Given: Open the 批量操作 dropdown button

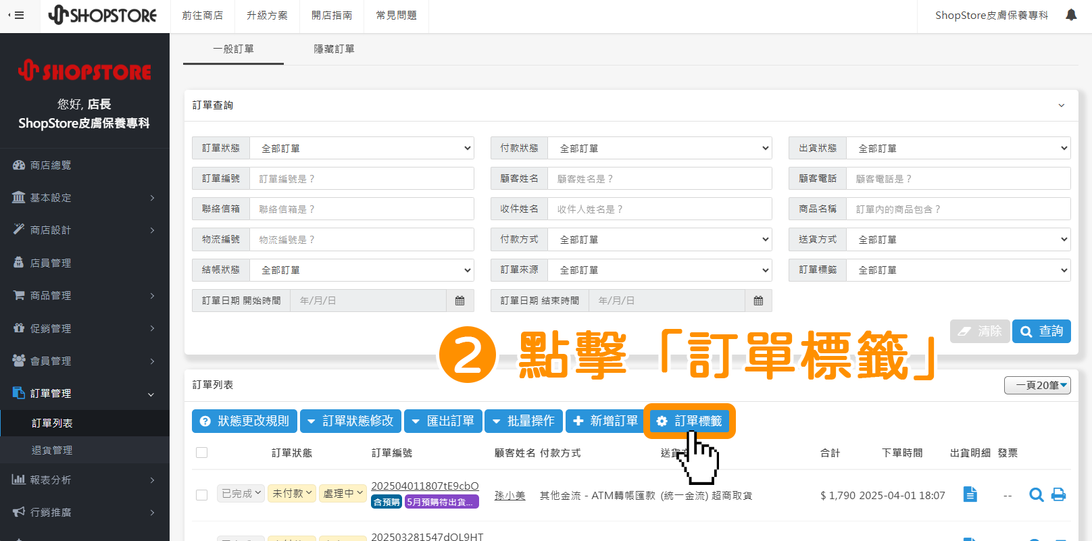Looking at the screenshot, I should pos(524,421).
